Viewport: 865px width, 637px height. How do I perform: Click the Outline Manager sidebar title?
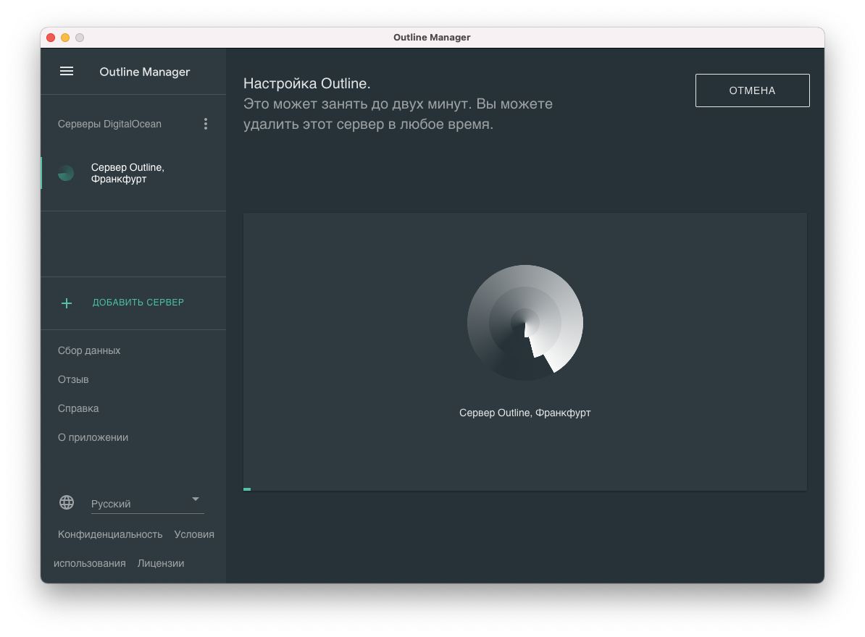coord(145,72)
